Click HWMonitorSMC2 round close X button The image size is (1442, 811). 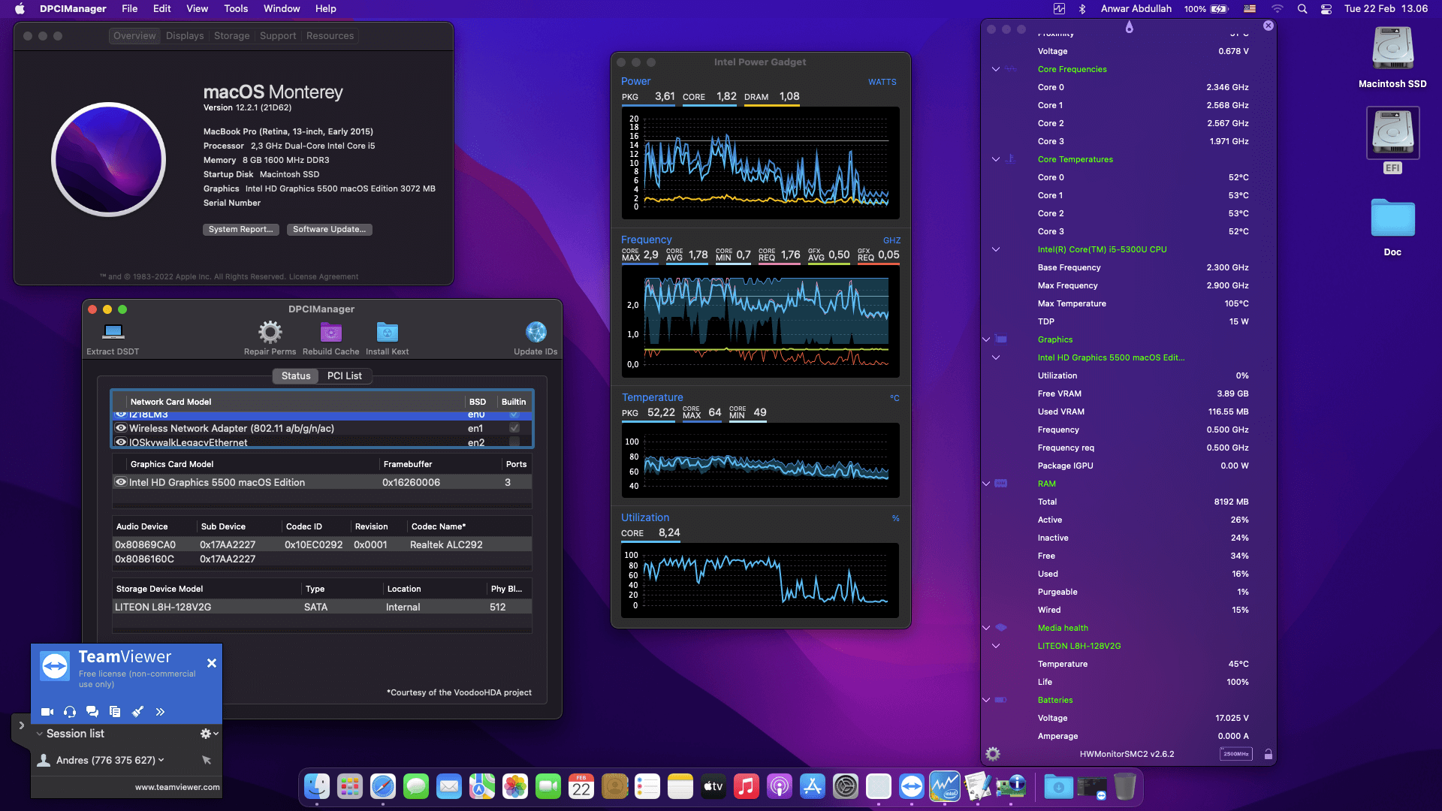[1269, 26]
